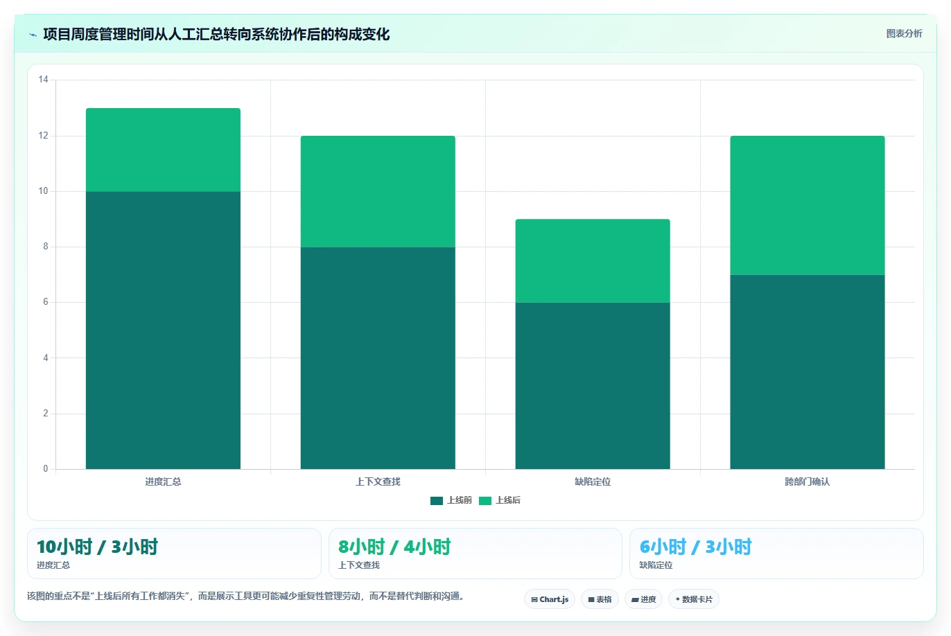
Task: Click the 跨部门确认 上线前 dark bar segment
Action: pyautogui.click(x=808, y=372)
